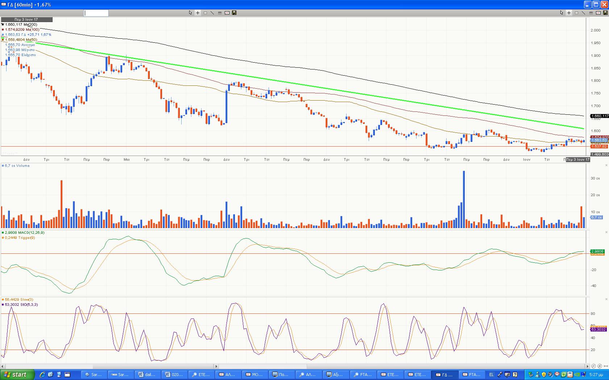Switch to the Αξι... taskbar window

336,375
